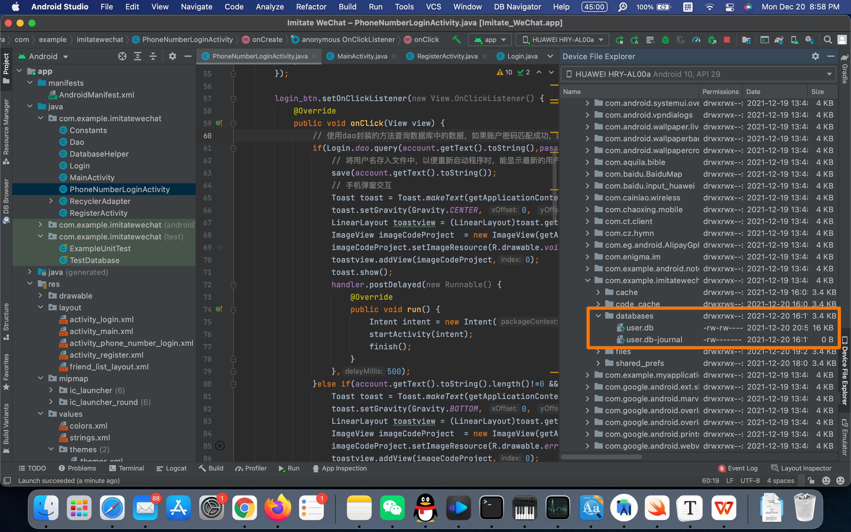Click Collapse All icon in Project panel
This screenshot has height=532, width=851.
point(153,56)
